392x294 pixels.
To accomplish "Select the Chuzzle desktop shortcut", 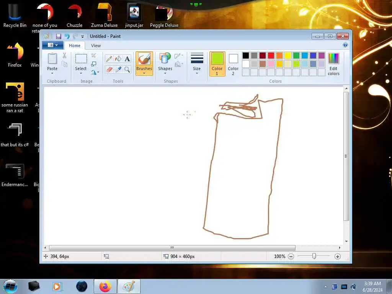I will (x=75, y=15).
